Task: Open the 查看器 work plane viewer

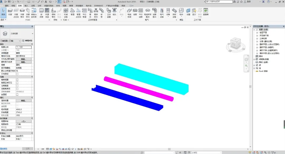Action: pos(206,12)
